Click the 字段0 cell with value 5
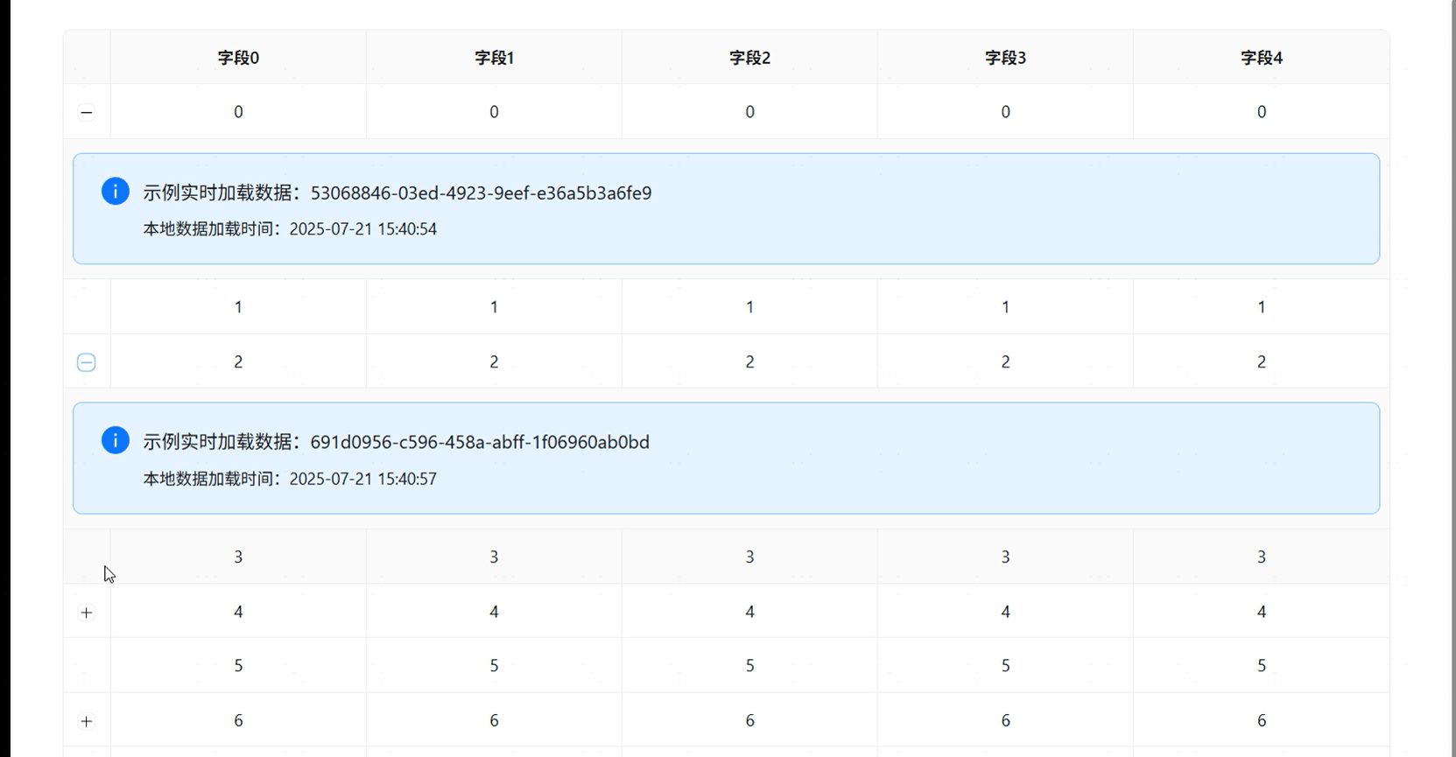The width and height of the screenshot is (1456, 757). pos(238,666)
